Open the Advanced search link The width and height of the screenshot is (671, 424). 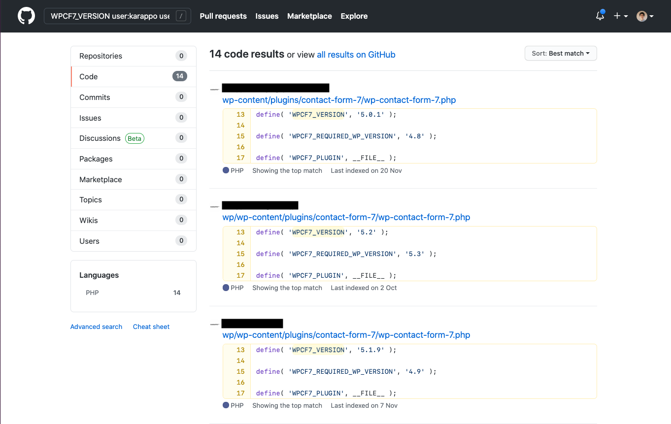pyautogui.click(x=96, y=326)
